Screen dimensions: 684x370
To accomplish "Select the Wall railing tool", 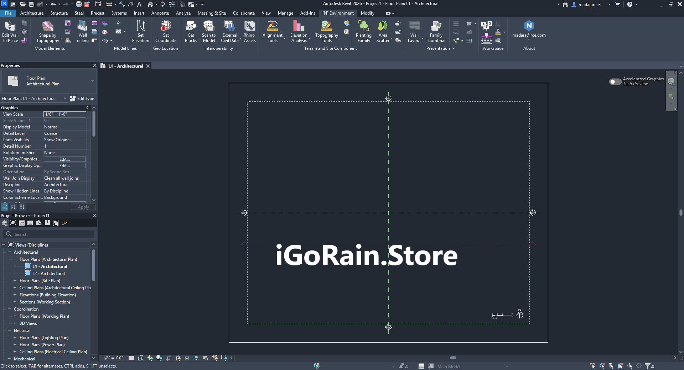I will [x=83, y=31].
